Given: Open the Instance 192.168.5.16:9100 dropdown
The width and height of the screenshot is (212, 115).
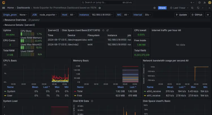Looking at the screenshot, I should point(102,15).
